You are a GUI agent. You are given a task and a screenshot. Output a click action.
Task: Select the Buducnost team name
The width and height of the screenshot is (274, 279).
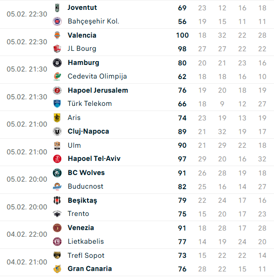[x=86, y=186]
